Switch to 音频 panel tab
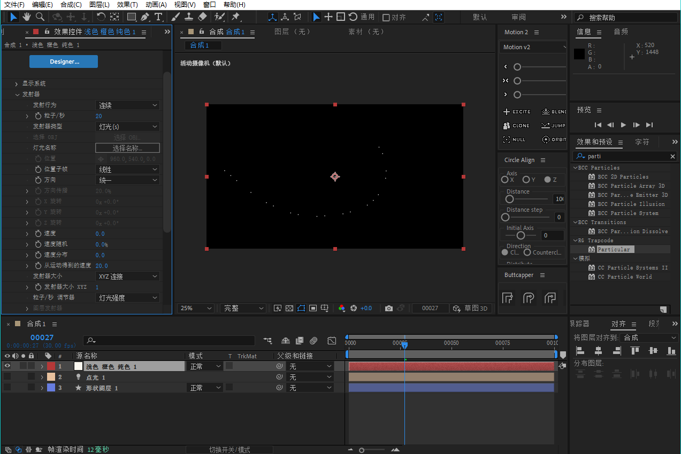The height and width of the screenshot is (454, 681). (x=621, y=32)
